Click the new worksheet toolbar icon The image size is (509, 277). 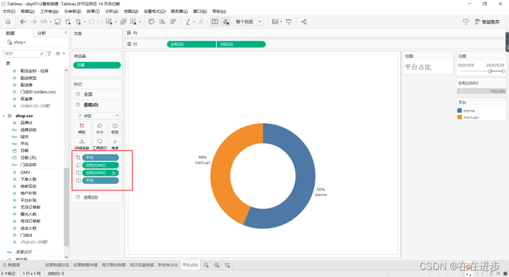point(109,22)
